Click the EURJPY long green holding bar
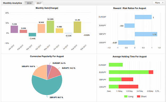166x102 pixels. pos(129,72)
